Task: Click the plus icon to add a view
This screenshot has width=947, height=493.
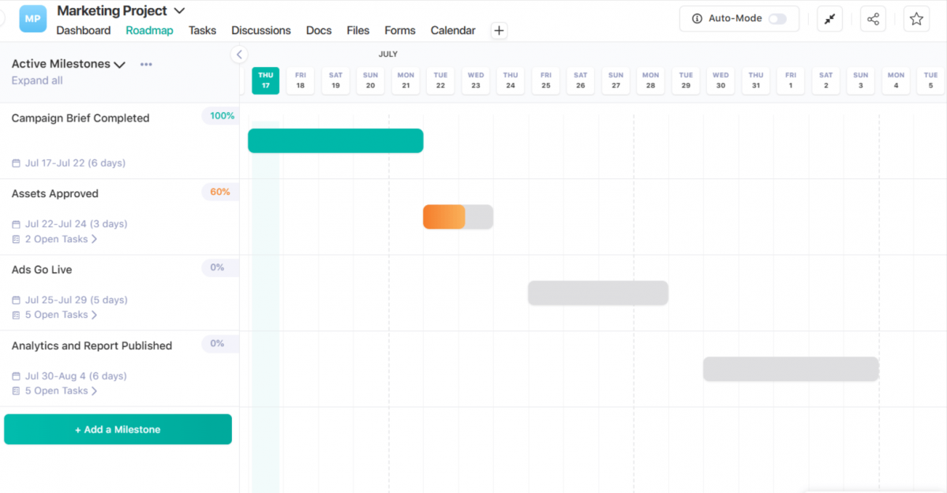Action: pyautogui.click(x=499, y=30)
